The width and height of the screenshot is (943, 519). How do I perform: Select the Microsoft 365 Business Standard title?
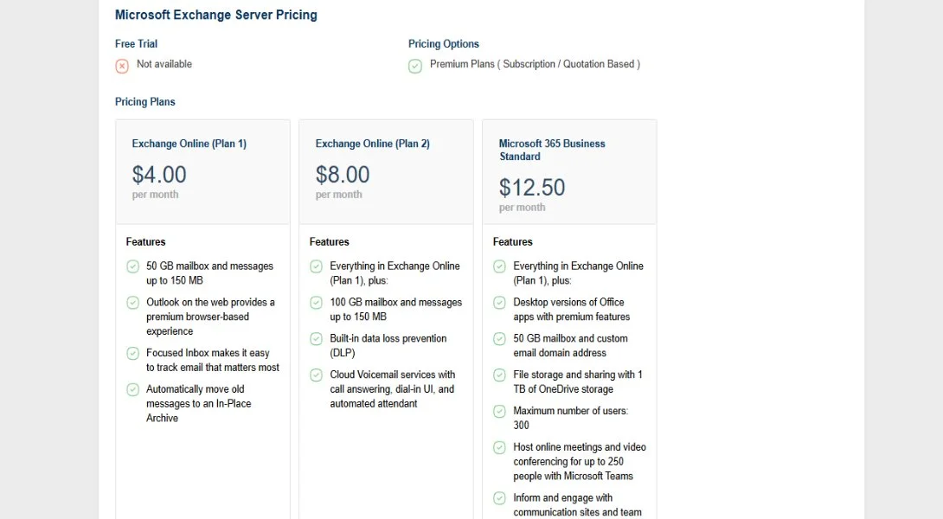[x=552, y=150]
